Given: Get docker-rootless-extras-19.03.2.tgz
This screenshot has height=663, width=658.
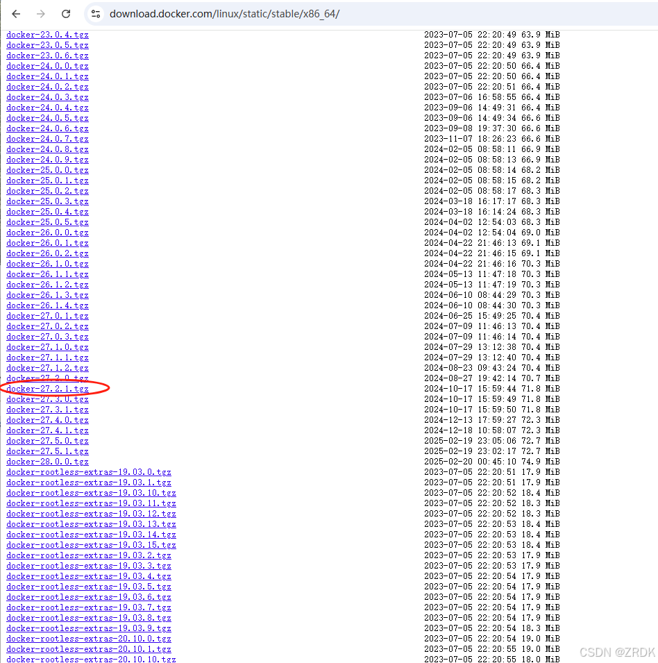Looking at the screenshot, I should click(89, 555).
